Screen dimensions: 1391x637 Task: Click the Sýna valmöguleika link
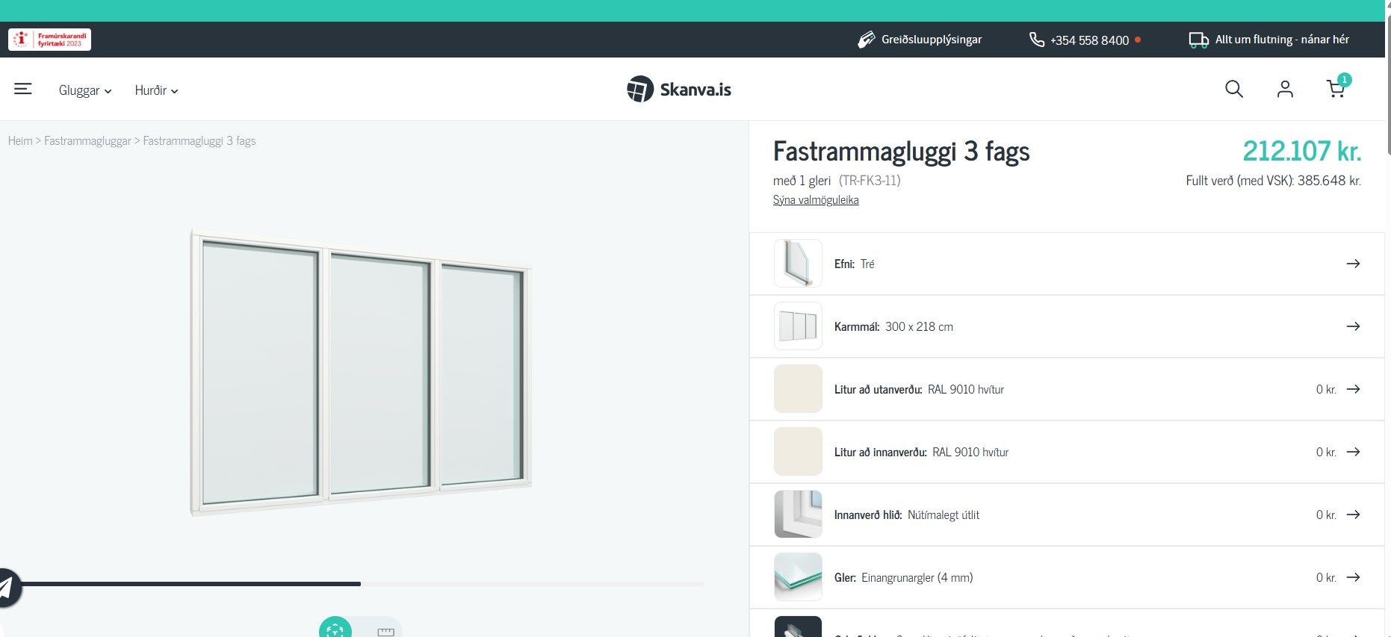tap(816, 200)
